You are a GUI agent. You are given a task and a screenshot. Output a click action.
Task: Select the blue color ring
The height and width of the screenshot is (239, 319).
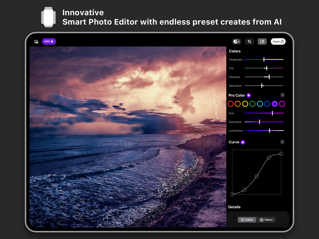[267, 104]
